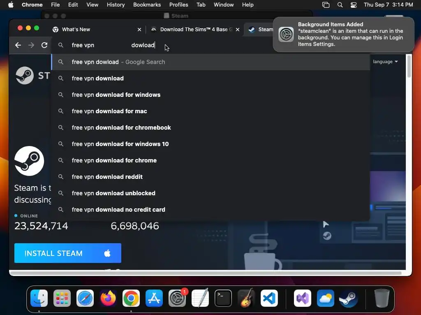Click the page vertical scrollbar
The height and width of the screenshot is (315, 421).
[x=409, y=66]
